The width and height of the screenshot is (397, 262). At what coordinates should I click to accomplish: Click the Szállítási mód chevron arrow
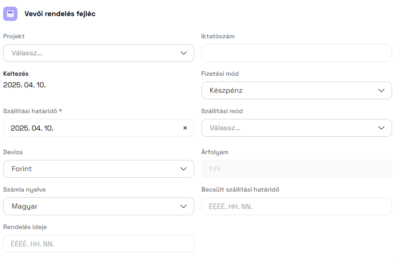pyautogui.click(x=381, y=128)
